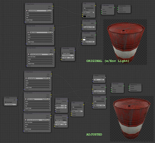Click Strength 1.000 slider in adjusted Normal Map node
Viewport: 155px width, 143px height.
click(61, 124)
